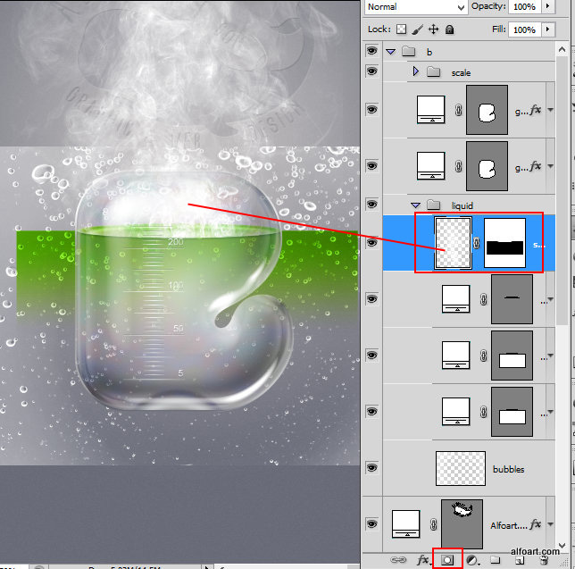Toggle Lock transparent pixels
Viewport: 575px width, 569px height.
(402, 29)
